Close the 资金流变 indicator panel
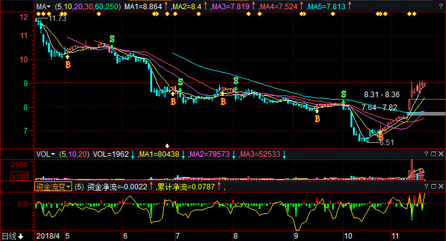The image size is (446, 241). click(x=441, y=186)
